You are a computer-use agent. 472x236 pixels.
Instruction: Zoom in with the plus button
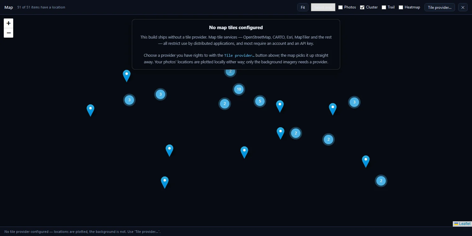8,23
